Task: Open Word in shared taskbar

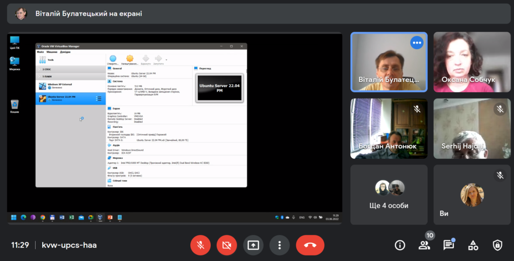Action: [62, 217]
